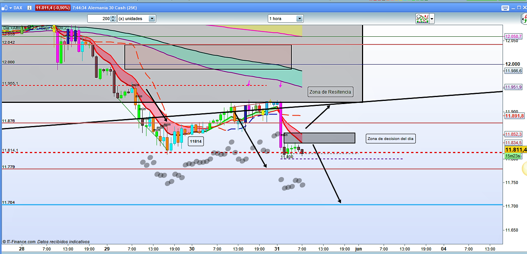This screenshot has width=527, height=254.
Task: Increase the units value with up arrow
Action: [113, 17]
